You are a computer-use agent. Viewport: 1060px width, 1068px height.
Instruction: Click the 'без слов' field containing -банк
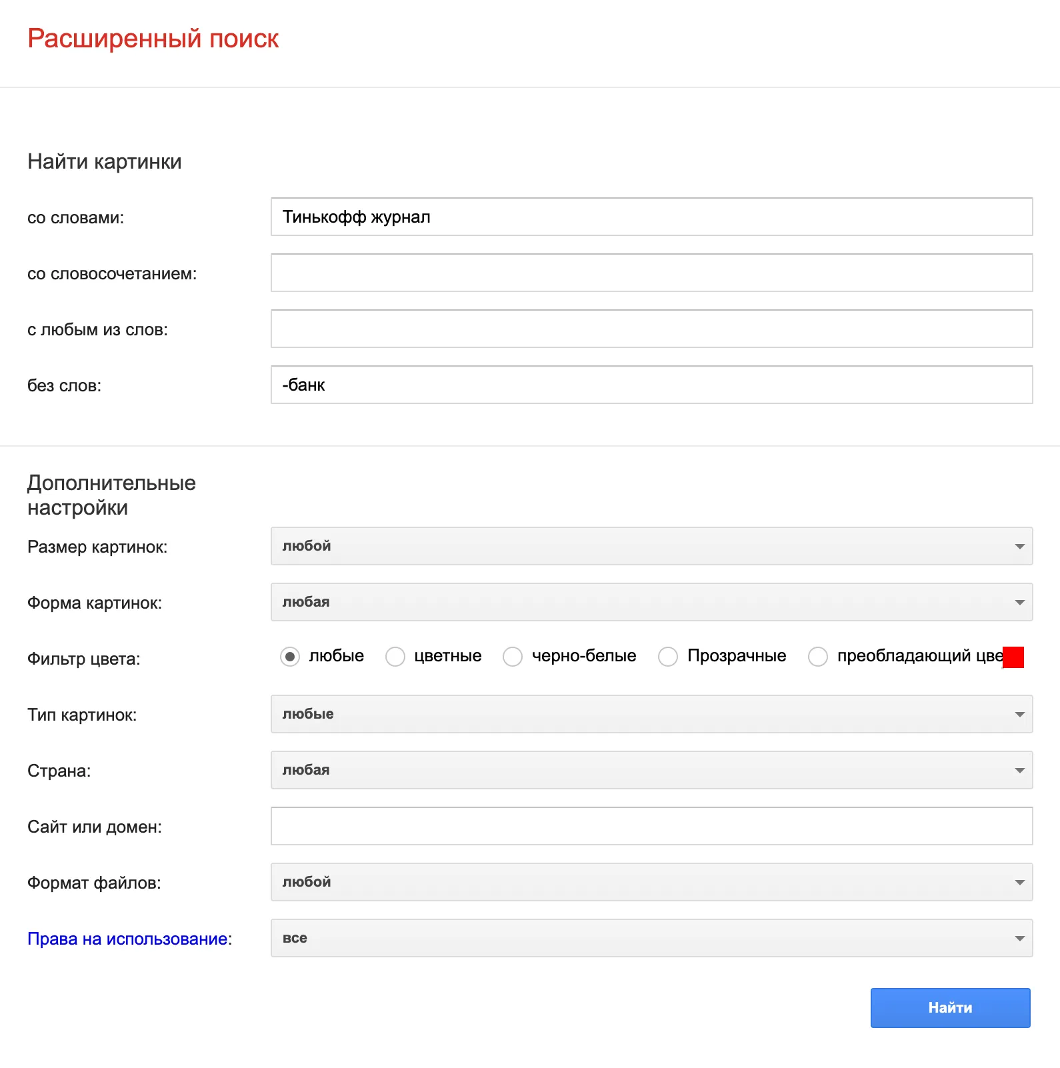point(651,385)
